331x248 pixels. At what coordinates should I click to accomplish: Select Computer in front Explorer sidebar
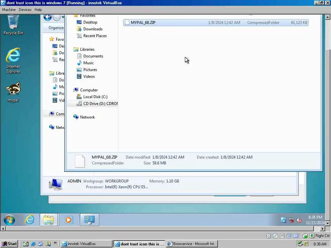click(89, 90)
